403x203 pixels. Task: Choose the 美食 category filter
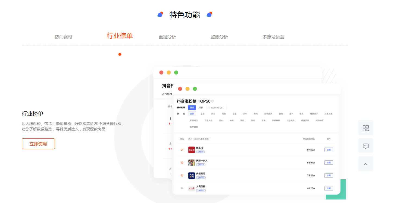(224, 114)
